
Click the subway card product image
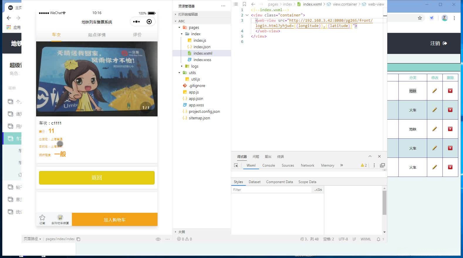click(97, 79)
